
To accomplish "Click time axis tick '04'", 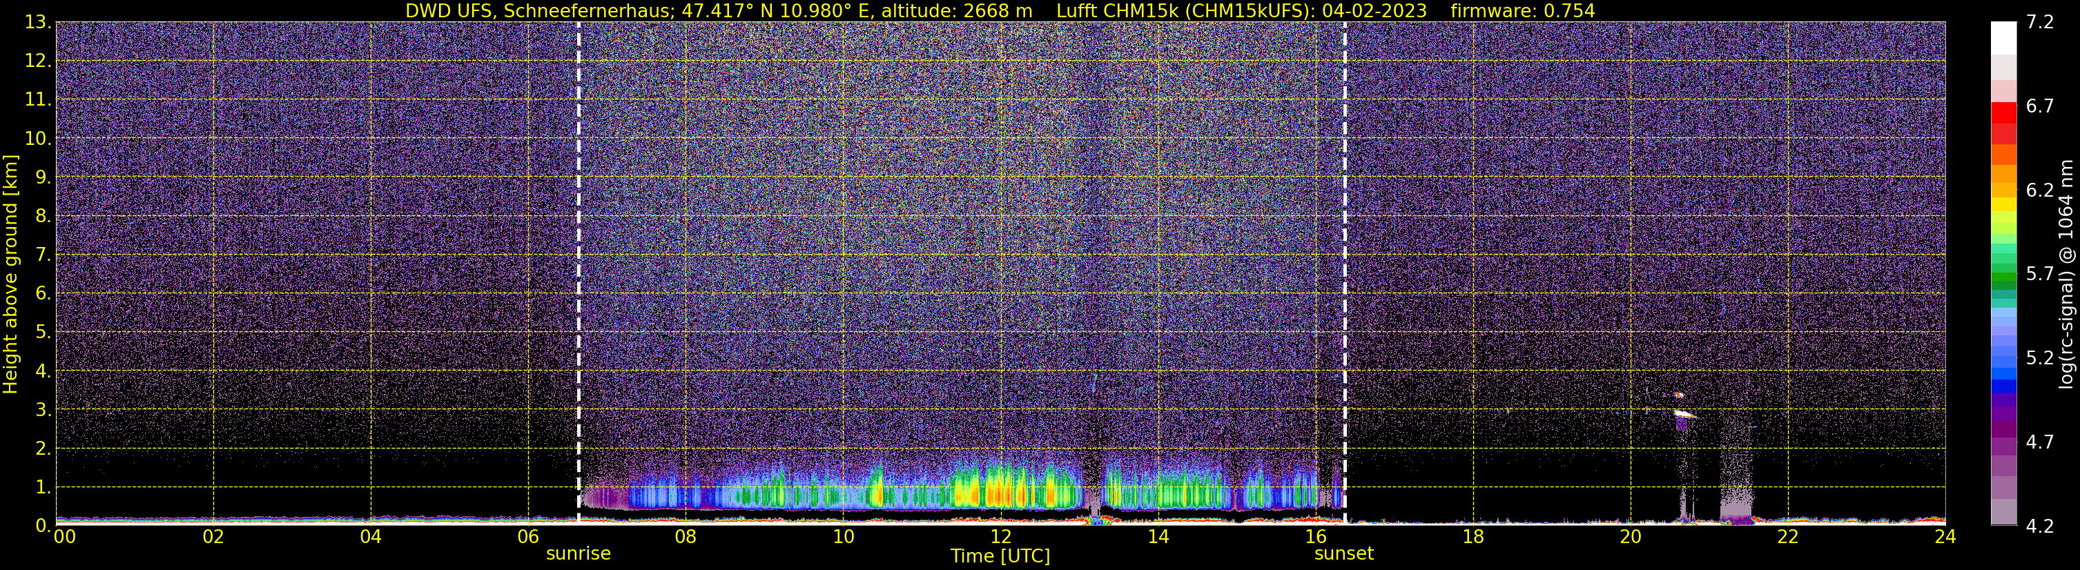I will (371, 538).
